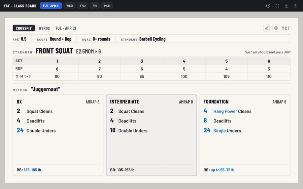Click the up to 55–75 lb link

(223, 170)
